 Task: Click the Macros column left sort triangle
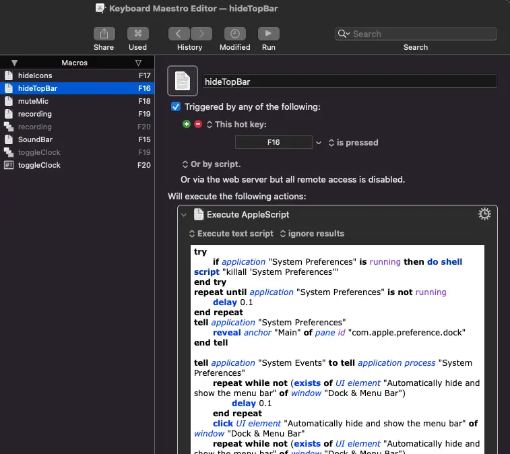[14, 63]
